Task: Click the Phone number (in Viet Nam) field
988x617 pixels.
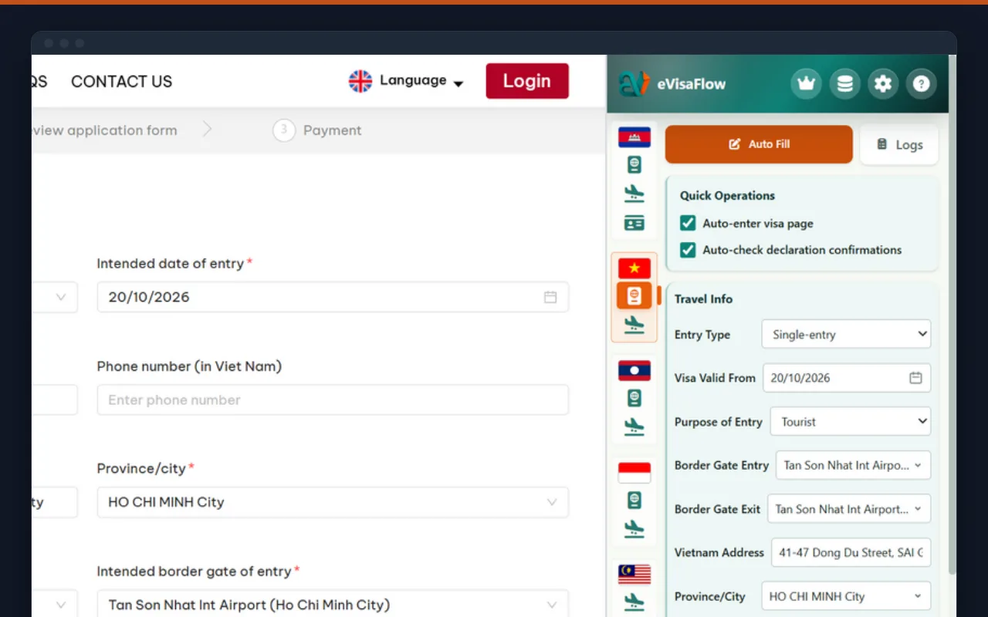Action: click(333, 400)
